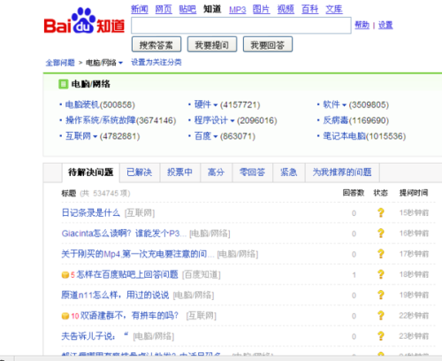The height and width of the screenshot is (361, 442).
Task: Open 笔记本电脑 subcategory link
Action: pyautogui.click(x=344, y=136)
